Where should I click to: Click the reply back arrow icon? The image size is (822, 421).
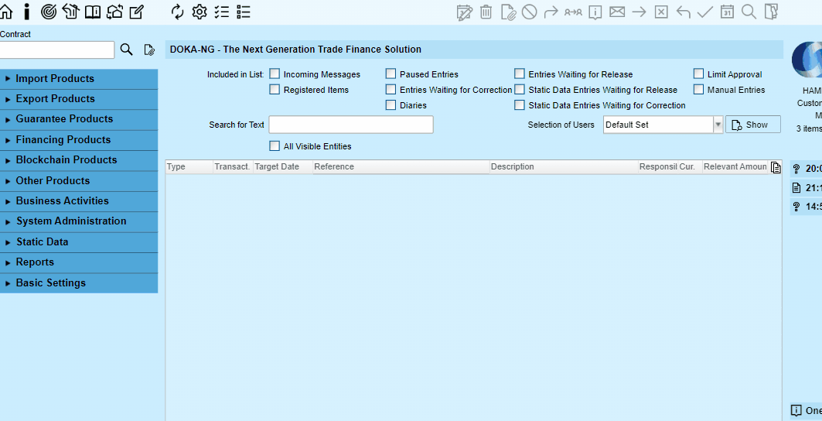(x=683, y=12)
